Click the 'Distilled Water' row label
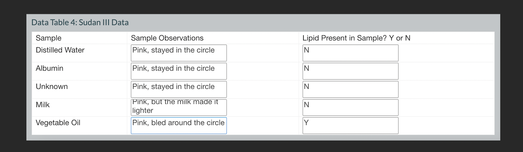523x152 pixels. [x=60, y=50]
